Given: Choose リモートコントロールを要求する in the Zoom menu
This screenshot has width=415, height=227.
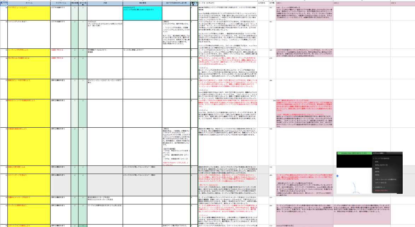Looking at the screenshot, I should 386,180.
